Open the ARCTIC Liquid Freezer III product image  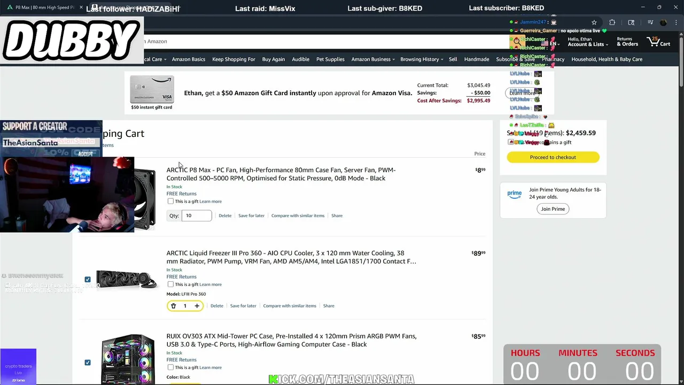click(126, 279)
